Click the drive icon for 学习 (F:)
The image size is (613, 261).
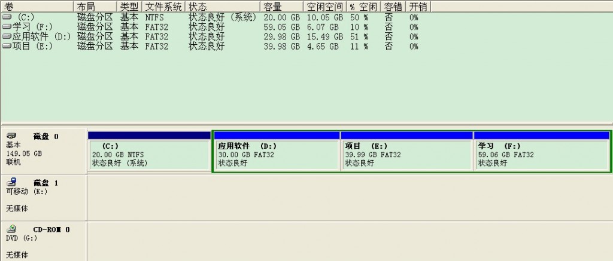[x=7, y=27]
